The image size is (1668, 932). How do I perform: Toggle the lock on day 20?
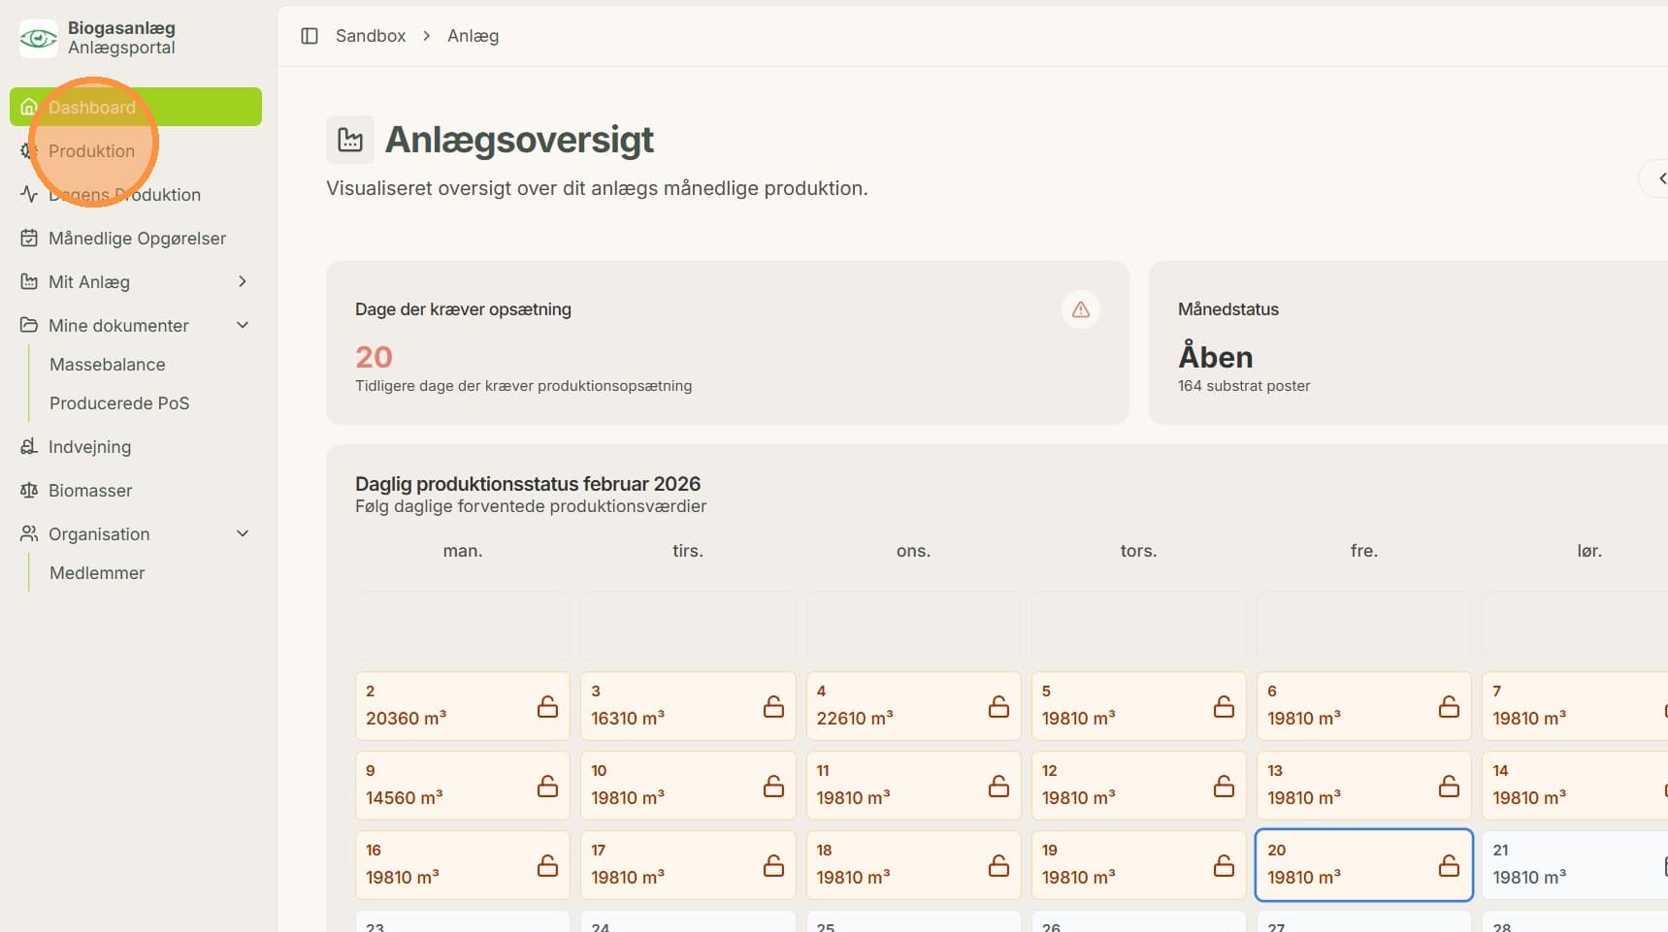click(1449, 865)
